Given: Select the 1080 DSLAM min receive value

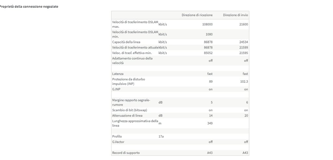Looking at the screenshot, I should tap(209, 34).
